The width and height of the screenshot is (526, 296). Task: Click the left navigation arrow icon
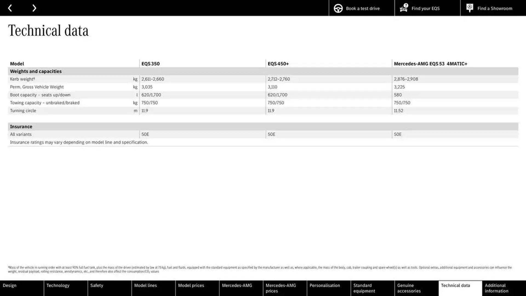(10, 8)
